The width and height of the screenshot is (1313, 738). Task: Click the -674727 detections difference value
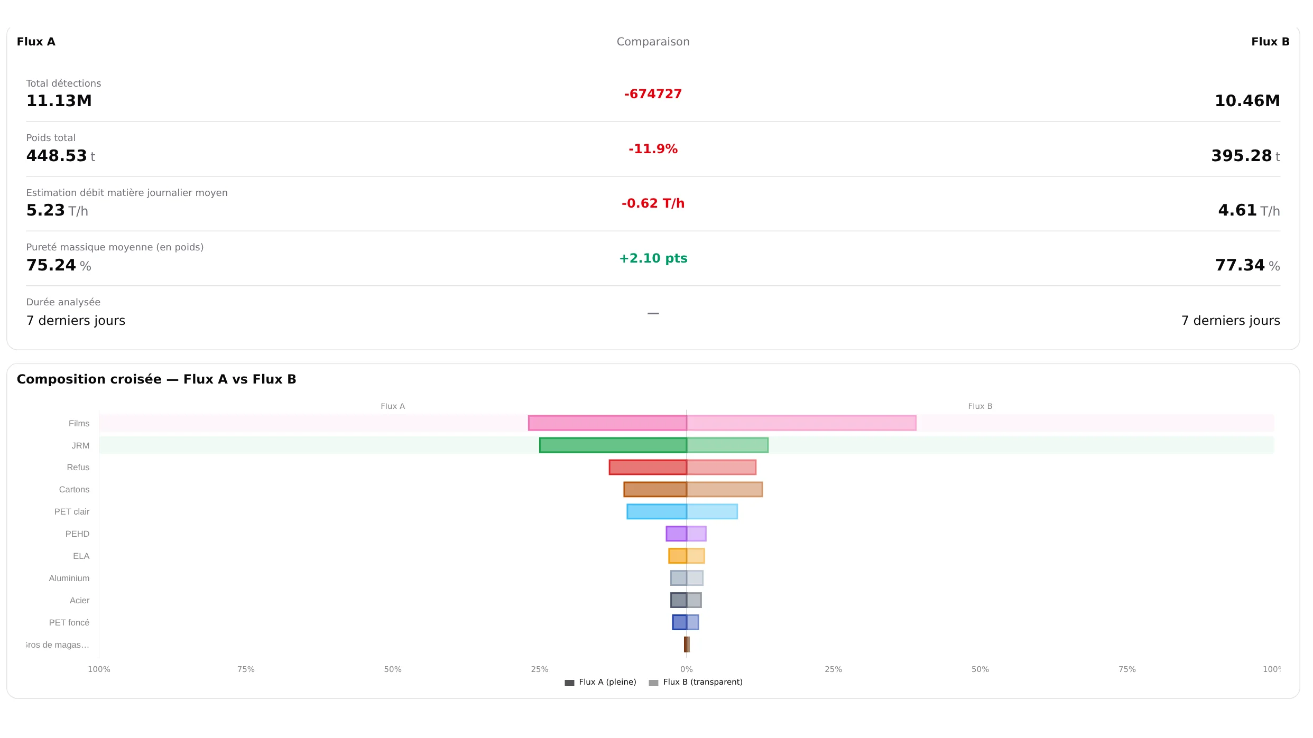(653, 94)
